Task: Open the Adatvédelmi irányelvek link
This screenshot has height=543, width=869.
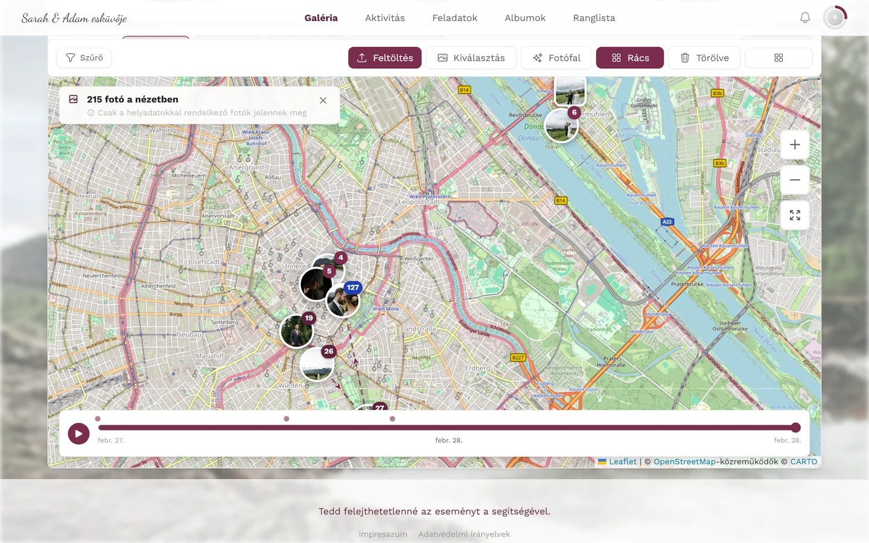Action: (464, 535)
